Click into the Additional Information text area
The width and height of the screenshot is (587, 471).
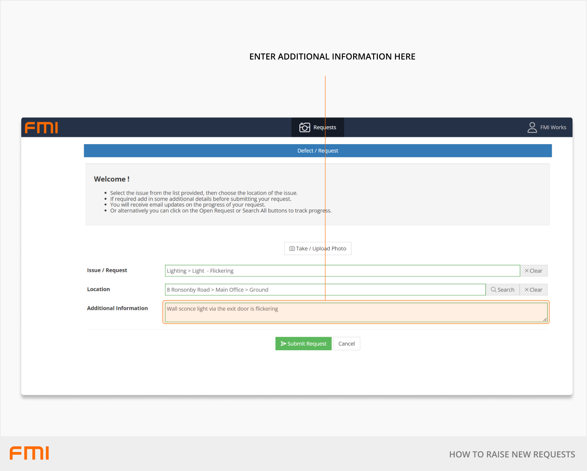tap(356, 312)
